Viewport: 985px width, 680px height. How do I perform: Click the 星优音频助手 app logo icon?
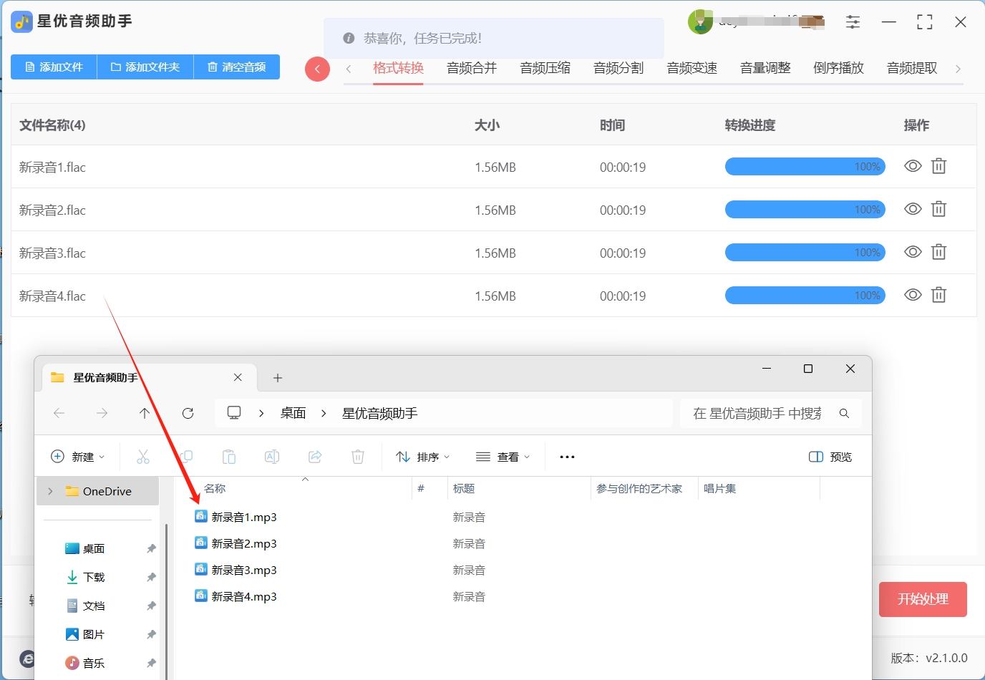pos(21,22)
